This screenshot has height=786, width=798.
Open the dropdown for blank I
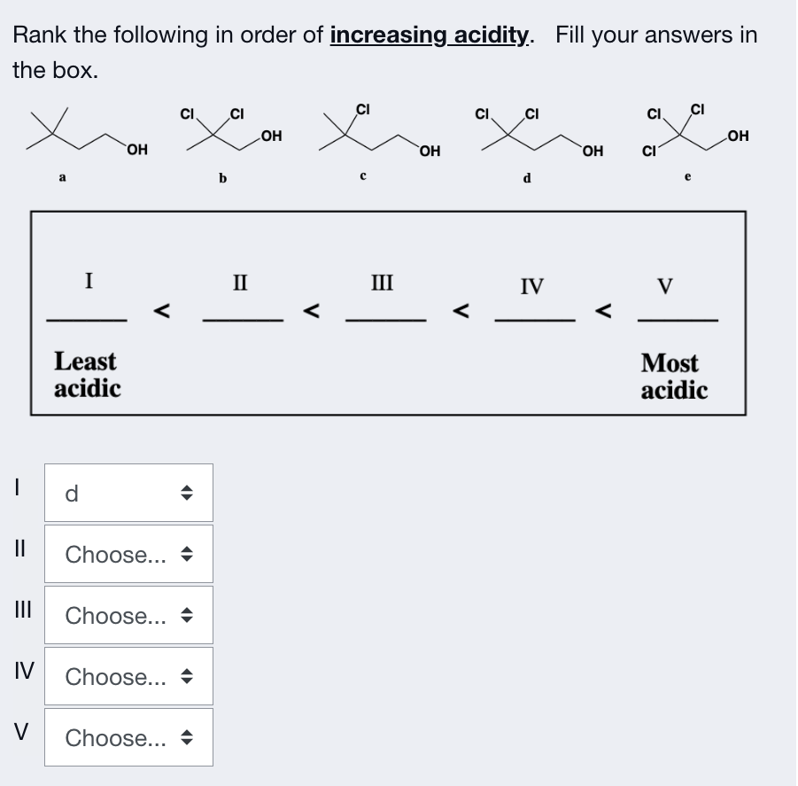(x=128, y=494)
